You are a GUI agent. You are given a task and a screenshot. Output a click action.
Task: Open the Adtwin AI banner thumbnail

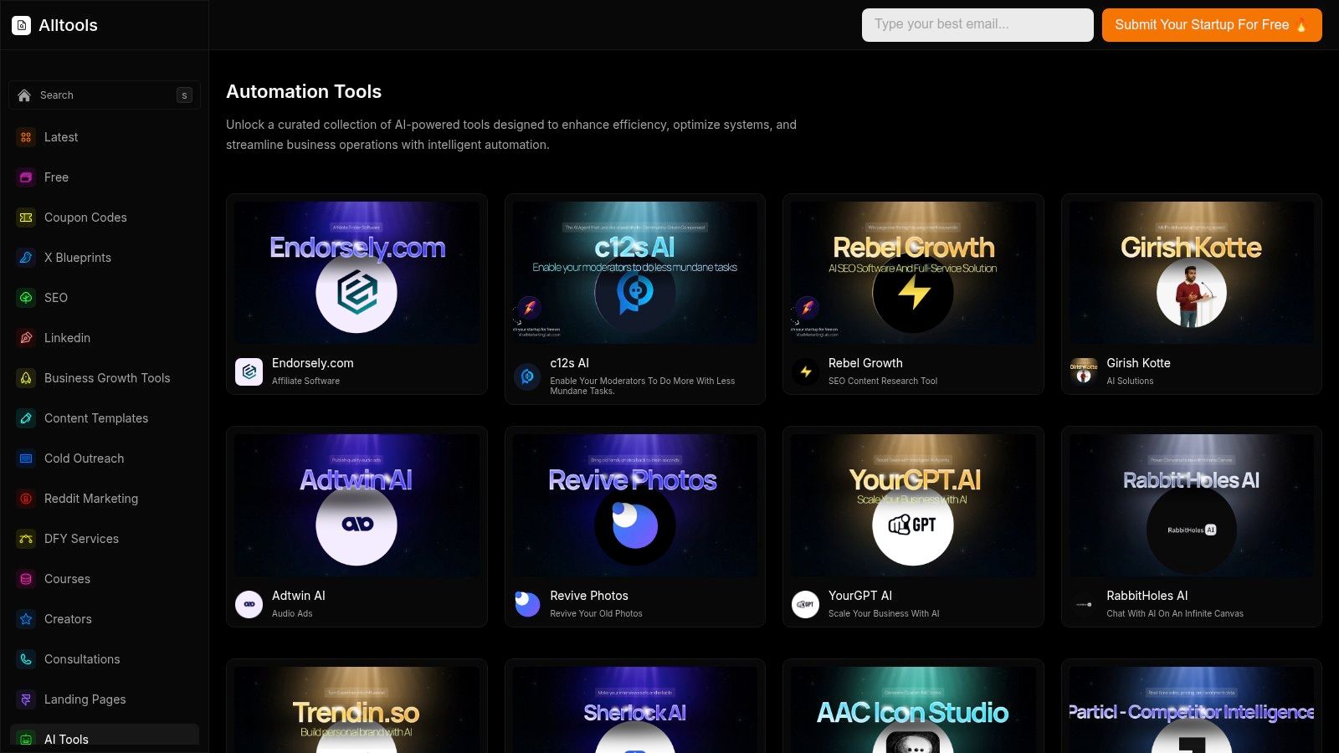357,505
